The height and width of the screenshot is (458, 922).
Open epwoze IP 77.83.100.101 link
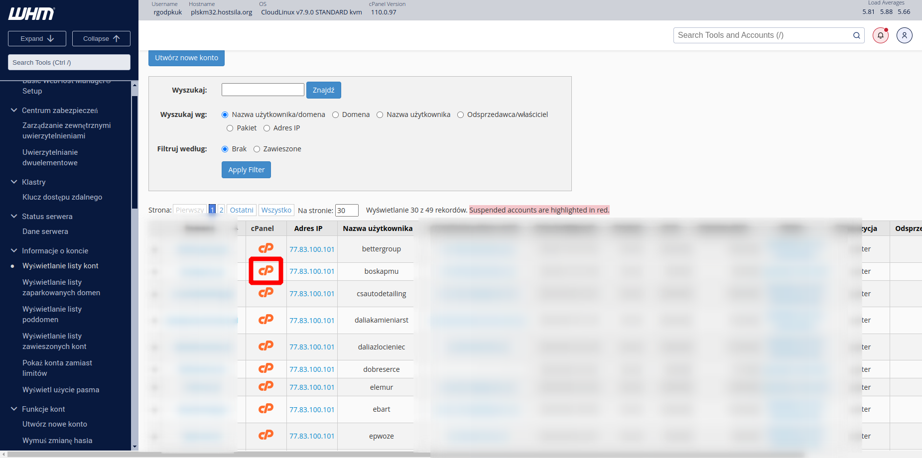(312, 436)
